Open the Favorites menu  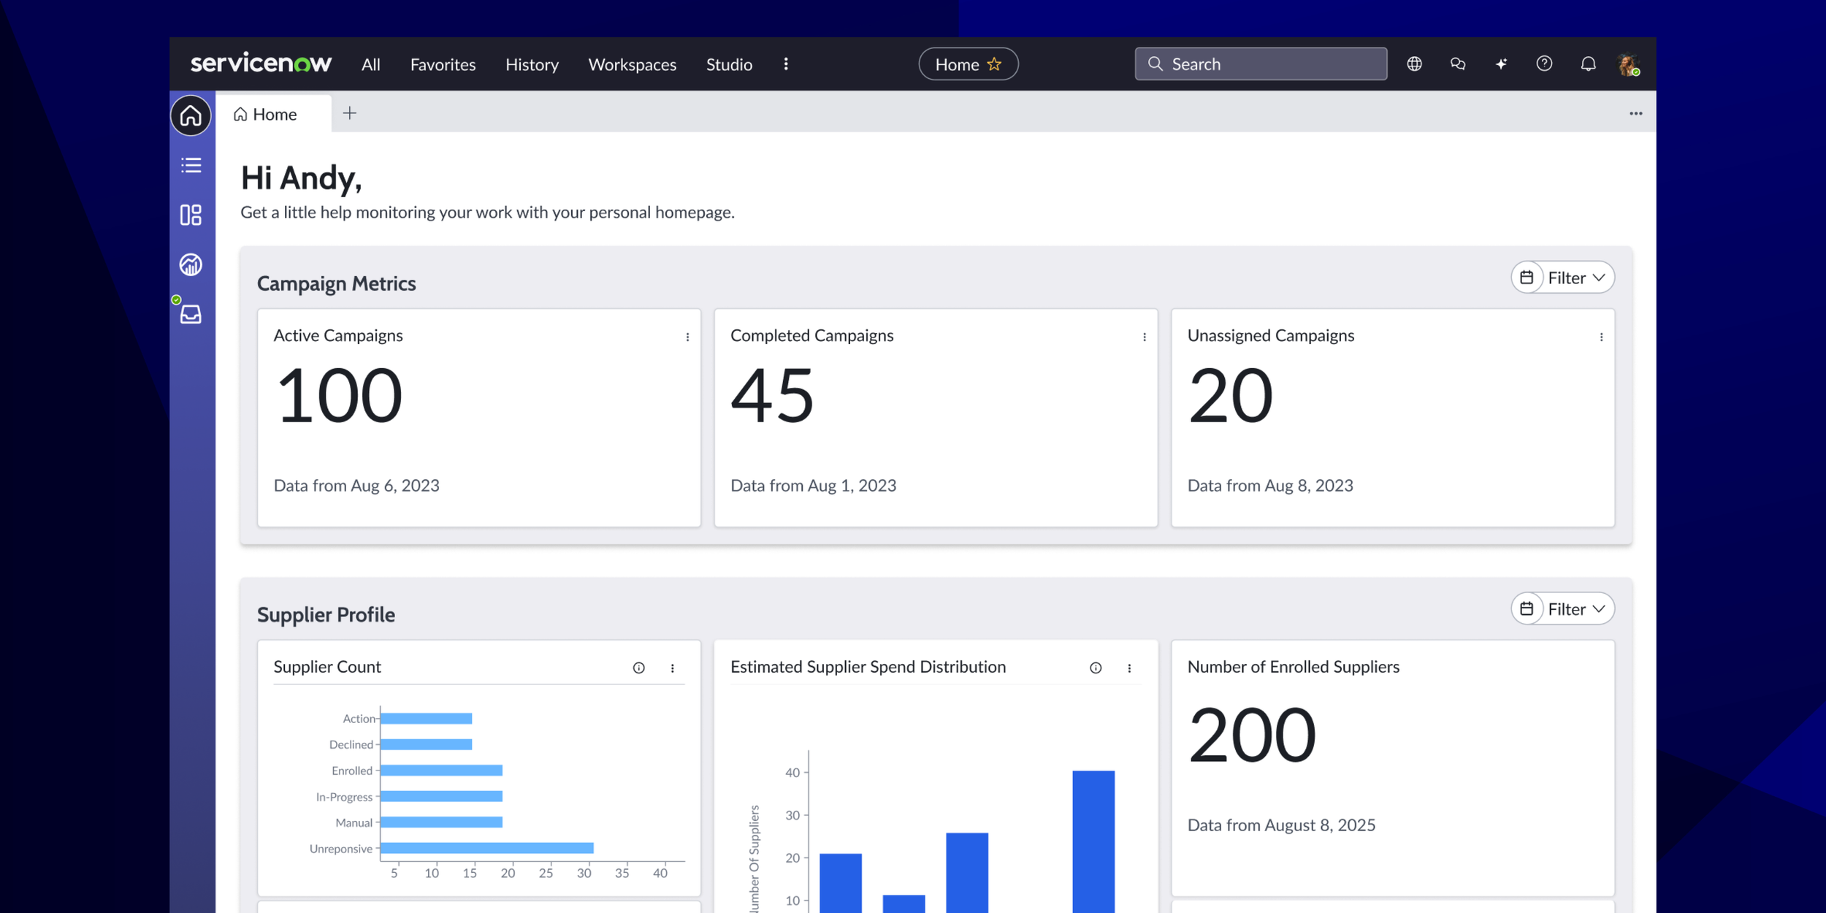(443, 64)
